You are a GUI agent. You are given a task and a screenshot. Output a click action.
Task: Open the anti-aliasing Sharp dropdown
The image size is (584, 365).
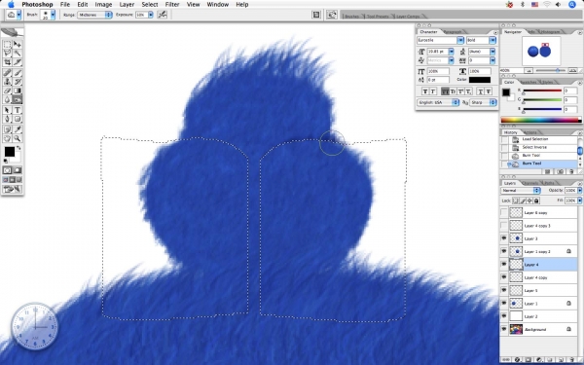(x=483, y=102)
